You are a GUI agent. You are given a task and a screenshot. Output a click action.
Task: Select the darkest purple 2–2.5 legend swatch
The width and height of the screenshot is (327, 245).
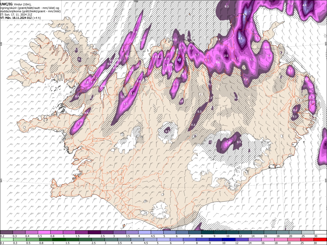[x=94, y=232]
